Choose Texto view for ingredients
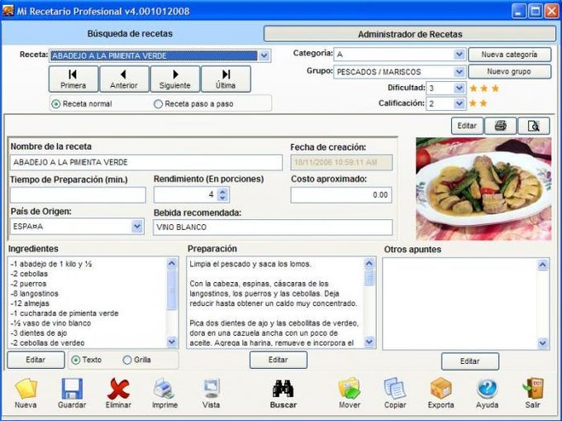Screen dimensions: 562x421 coord(87,360)
